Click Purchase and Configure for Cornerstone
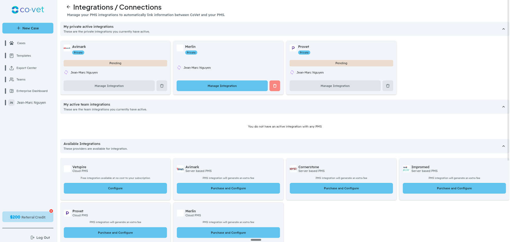The width and height of the screenshot is (513, 242). [x=341, y=188]
